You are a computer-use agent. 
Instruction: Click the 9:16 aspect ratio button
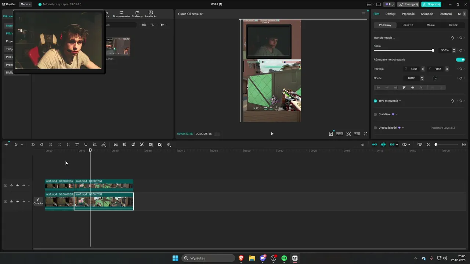[357, 134]
